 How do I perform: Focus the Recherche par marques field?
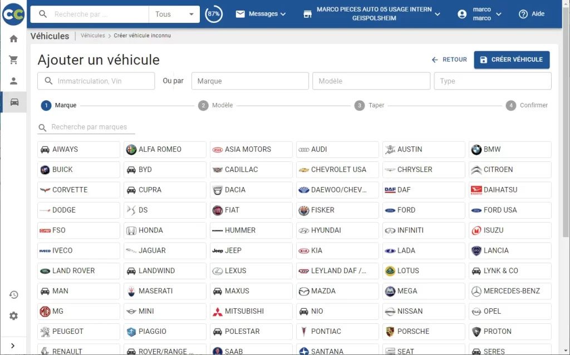tap(86, 127)
